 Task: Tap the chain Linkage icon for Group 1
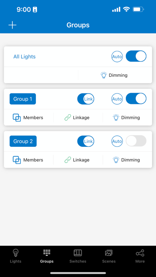click(x=68, y=118)
